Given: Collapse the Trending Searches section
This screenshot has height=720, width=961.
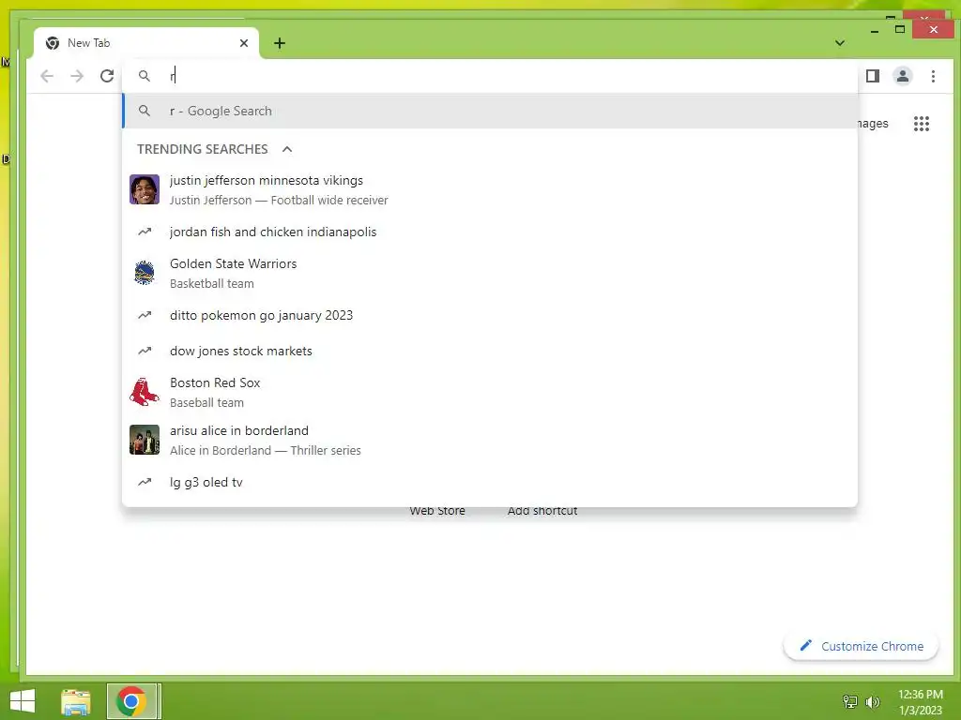Looking at the screenshot, I should click(x=287, y=149).
